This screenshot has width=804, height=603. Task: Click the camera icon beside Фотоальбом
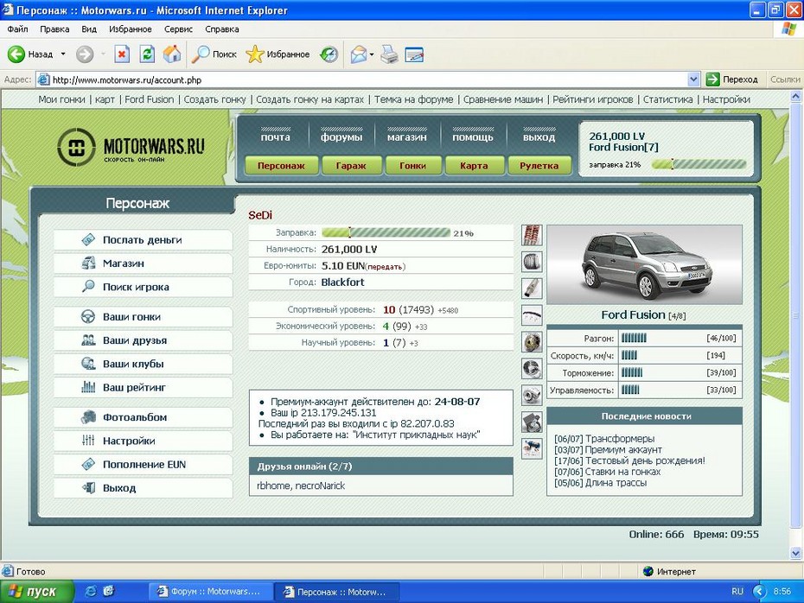pos(88,416)
